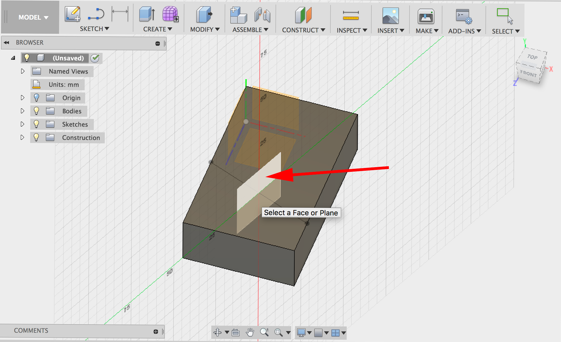Click the Create Form purple icon
This screenshot has height=342, width=561.
pos(170,14)
